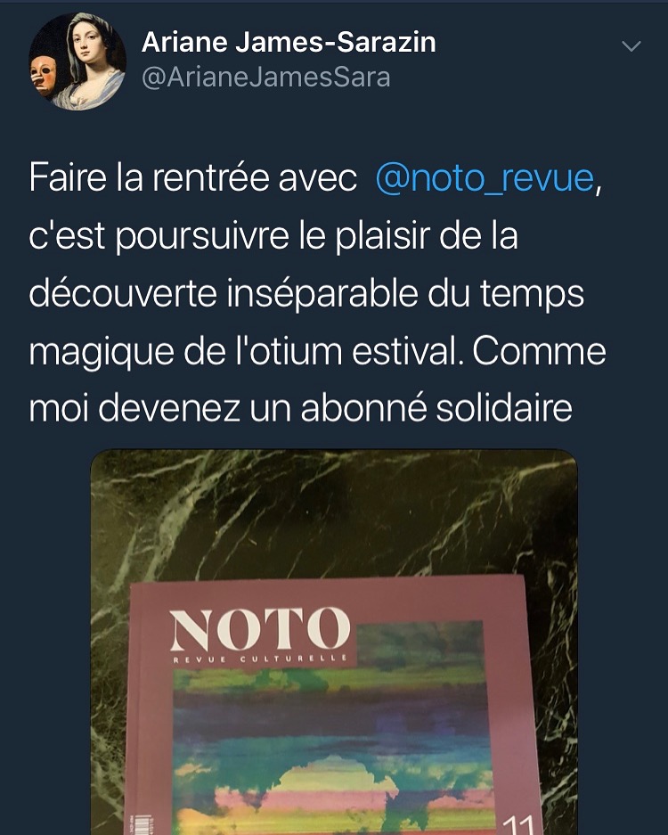Open the @noto_revue mention link
668x835 pixels.
pyautogui.click(x=485, y=178)
